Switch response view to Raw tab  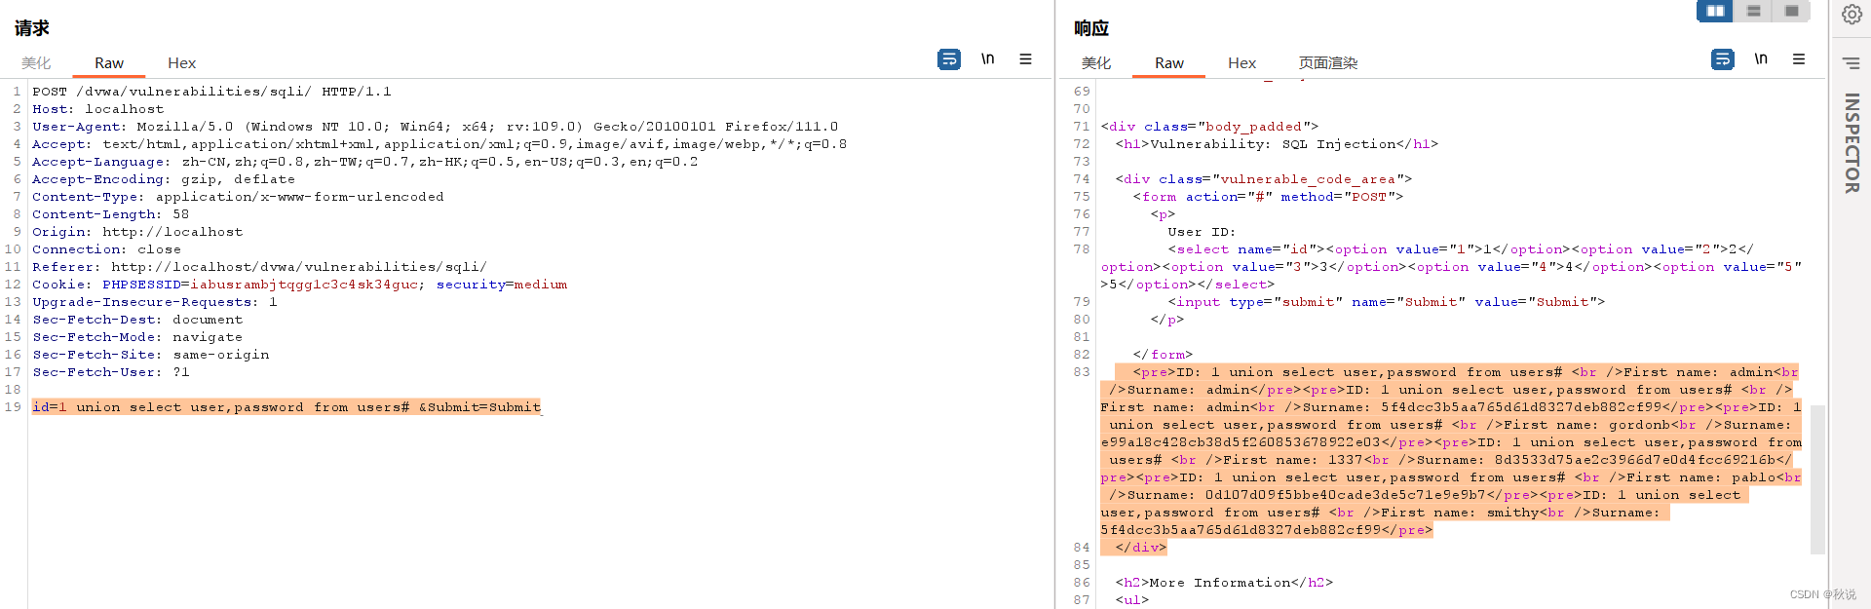tap(1169, 63)
